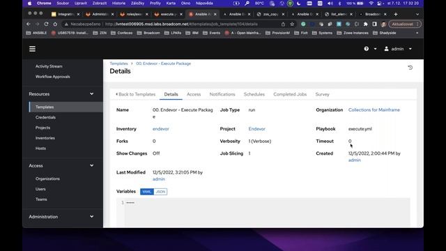Go to browser home page
Screen dimensions: 446x251
tap(55, 24)
